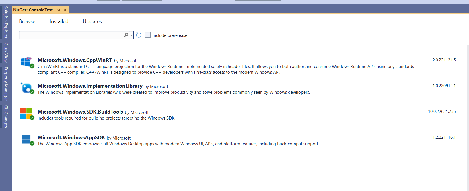The height and width of the screenshot is (191, 469).
Task: Close the NuGet: ConsoleTest tab
Action: click(x=65, y=10)
